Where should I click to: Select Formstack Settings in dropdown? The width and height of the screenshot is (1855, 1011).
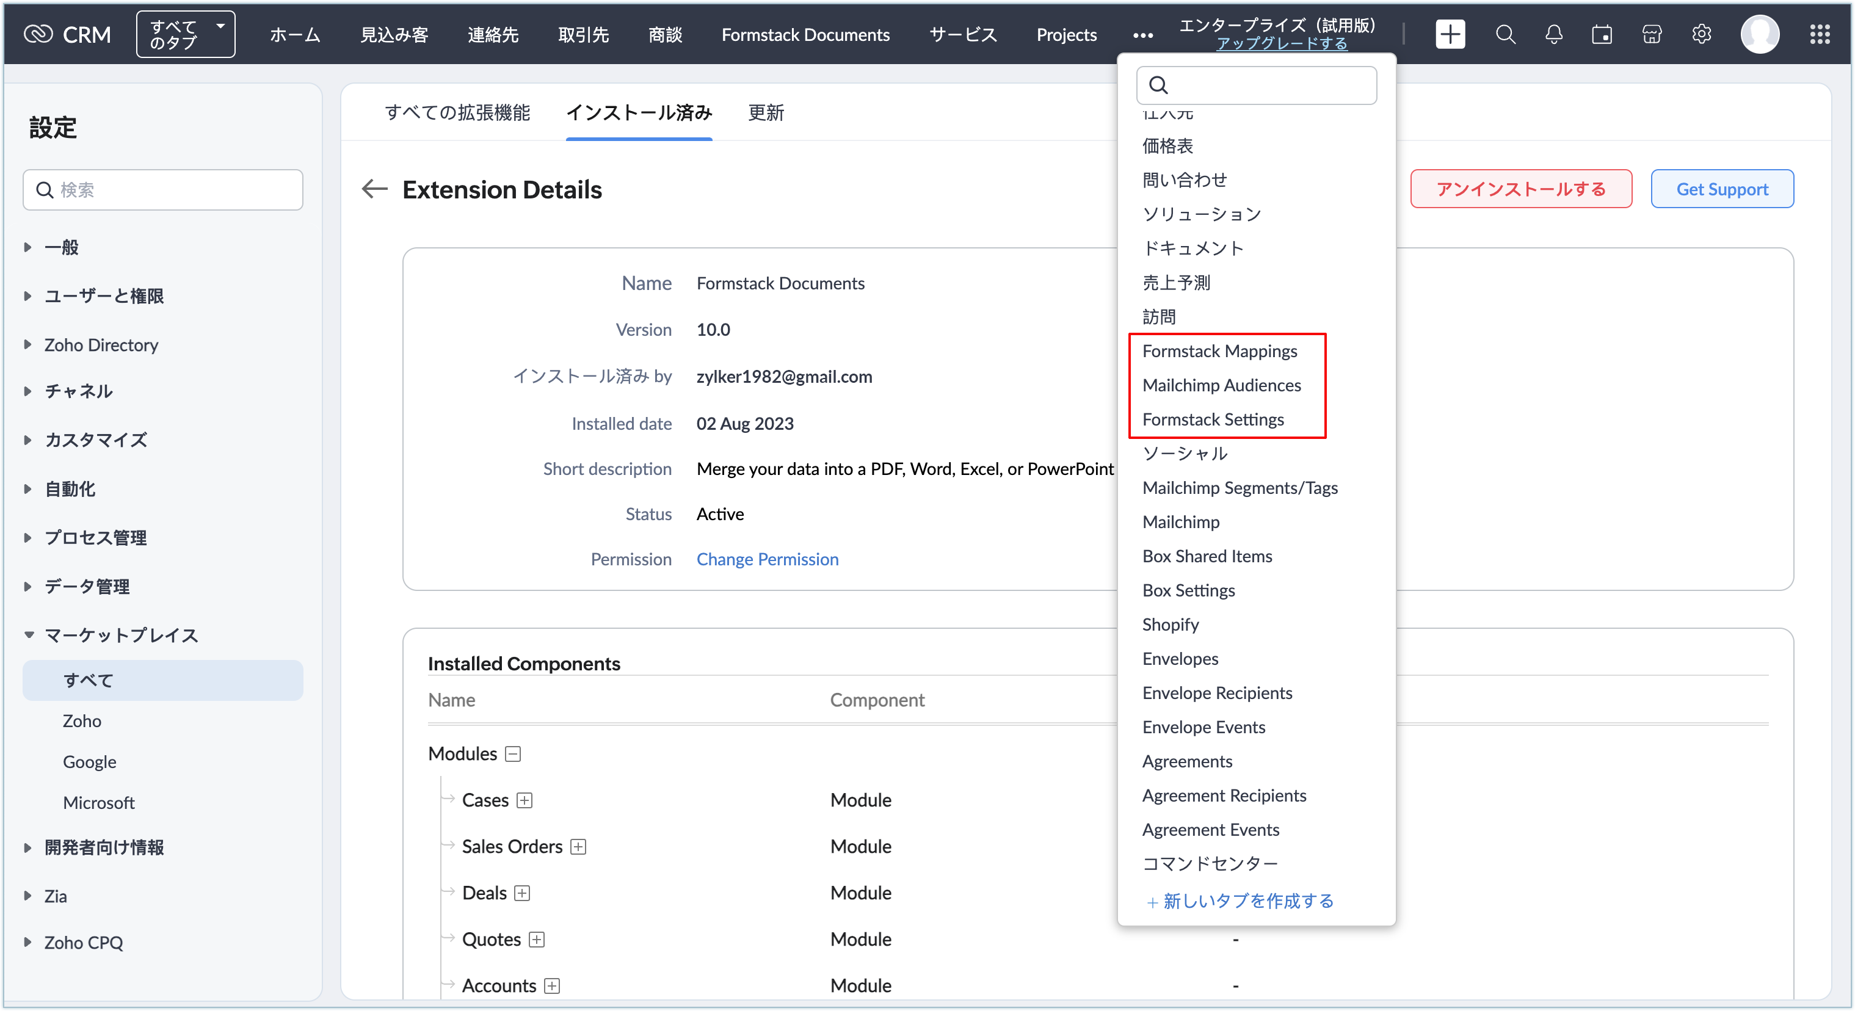click(x=1213, y=420)
